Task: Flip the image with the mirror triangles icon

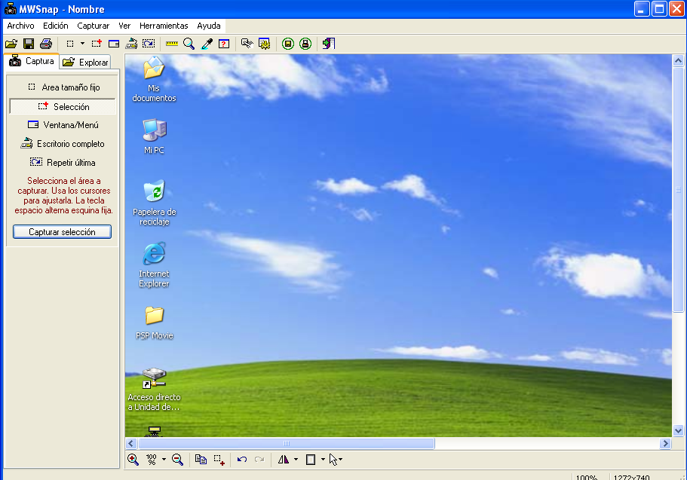Action: [x=284, y=460]
